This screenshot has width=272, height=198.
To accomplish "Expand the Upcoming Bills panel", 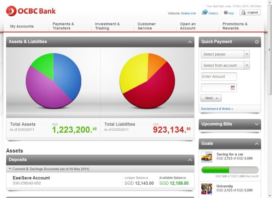I will click(x=257, y=124).
